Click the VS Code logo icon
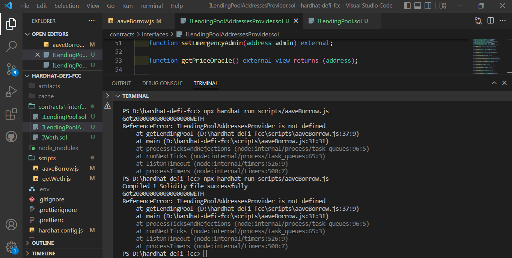512x258 pixels. click(8, 6)
